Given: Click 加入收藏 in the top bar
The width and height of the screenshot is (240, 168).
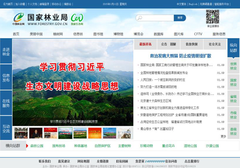Looking at the screenshot, I should [x=20, y=4].
